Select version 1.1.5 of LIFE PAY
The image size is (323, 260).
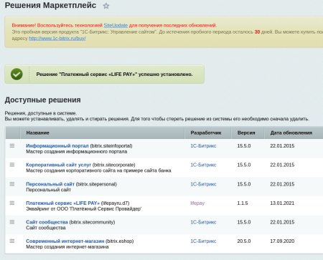pos(243,203)
